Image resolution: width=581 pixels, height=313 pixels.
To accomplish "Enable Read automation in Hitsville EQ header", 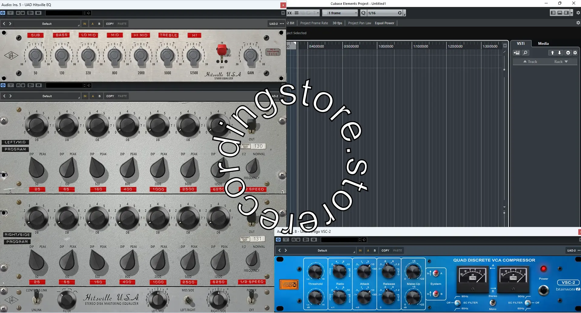I will (x=18, y=13).
